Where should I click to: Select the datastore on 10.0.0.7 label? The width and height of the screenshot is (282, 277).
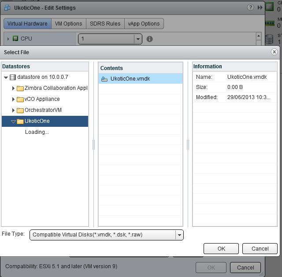click(43, 77)
